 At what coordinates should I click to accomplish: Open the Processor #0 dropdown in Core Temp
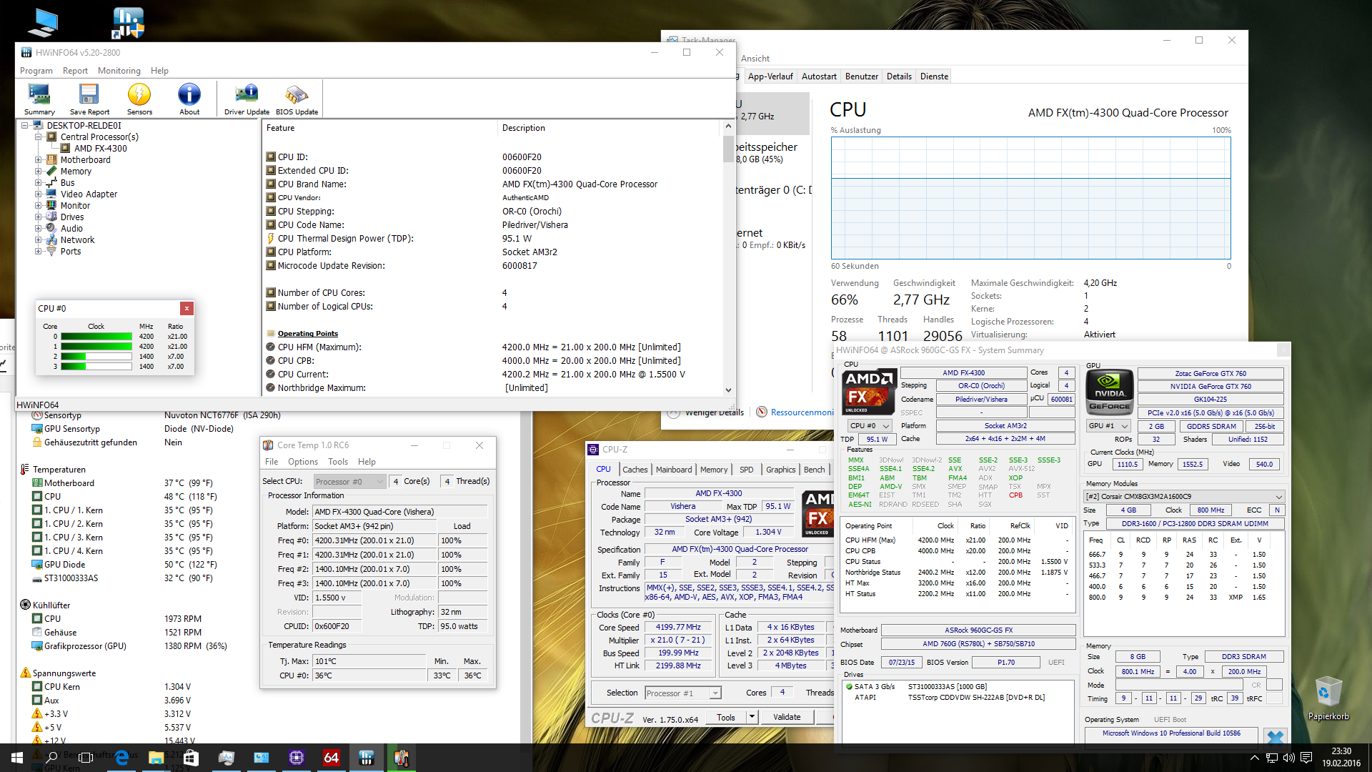point(349,482)
